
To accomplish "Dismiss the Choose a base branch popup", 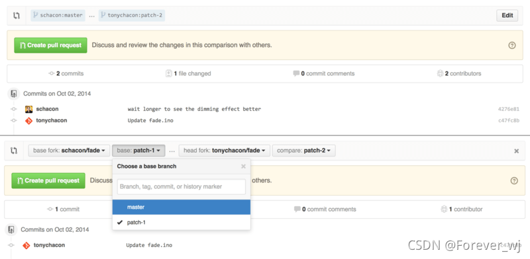I will point(243,166).
